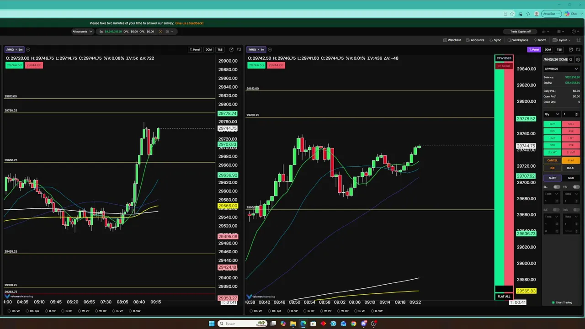Open SL Ticks unit dropdown

coord(552,194)
